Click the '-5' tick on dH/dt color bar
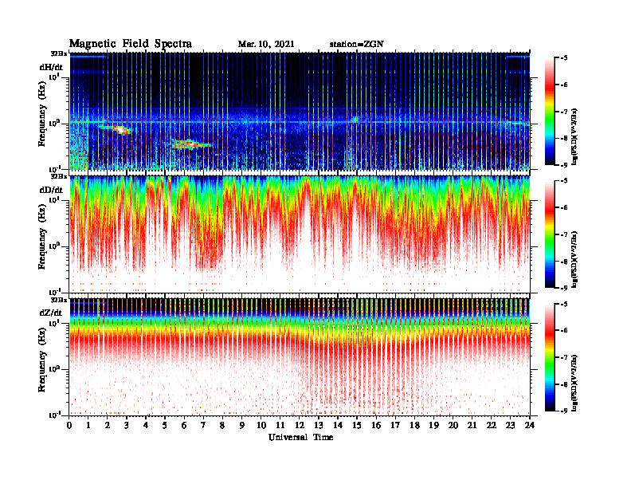 (x=563, y=57)
